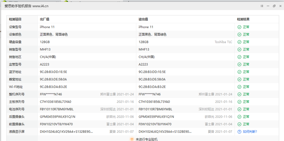
Task: Click 正常 result text in 设备型号 row
Action: [246, 27]
